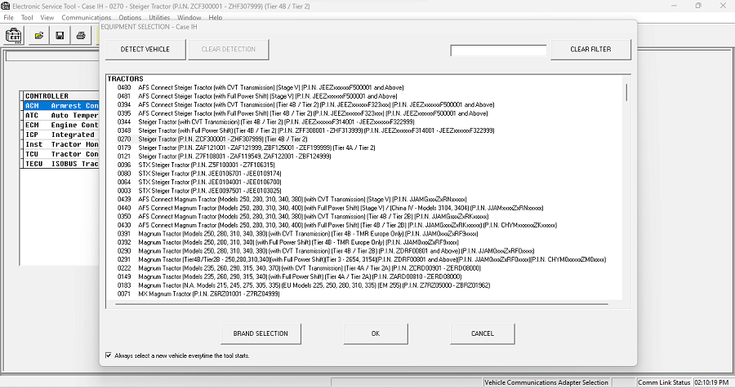Select Inst Tractor Monitor controller row
735x388 pixels.
click(61, 144)
